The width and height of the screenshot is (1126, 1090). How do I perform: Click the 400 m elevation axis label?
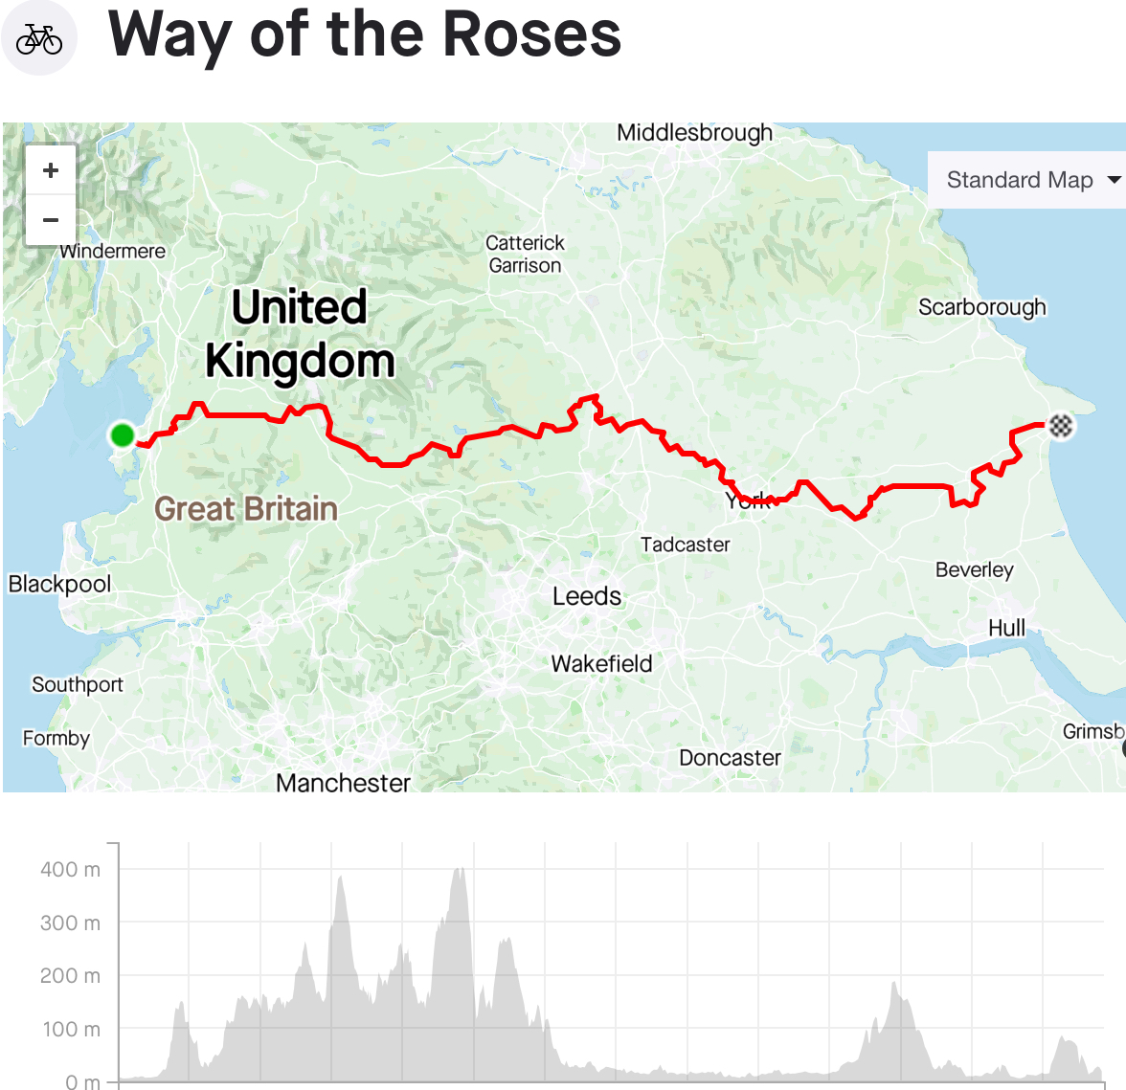(71, 870)
